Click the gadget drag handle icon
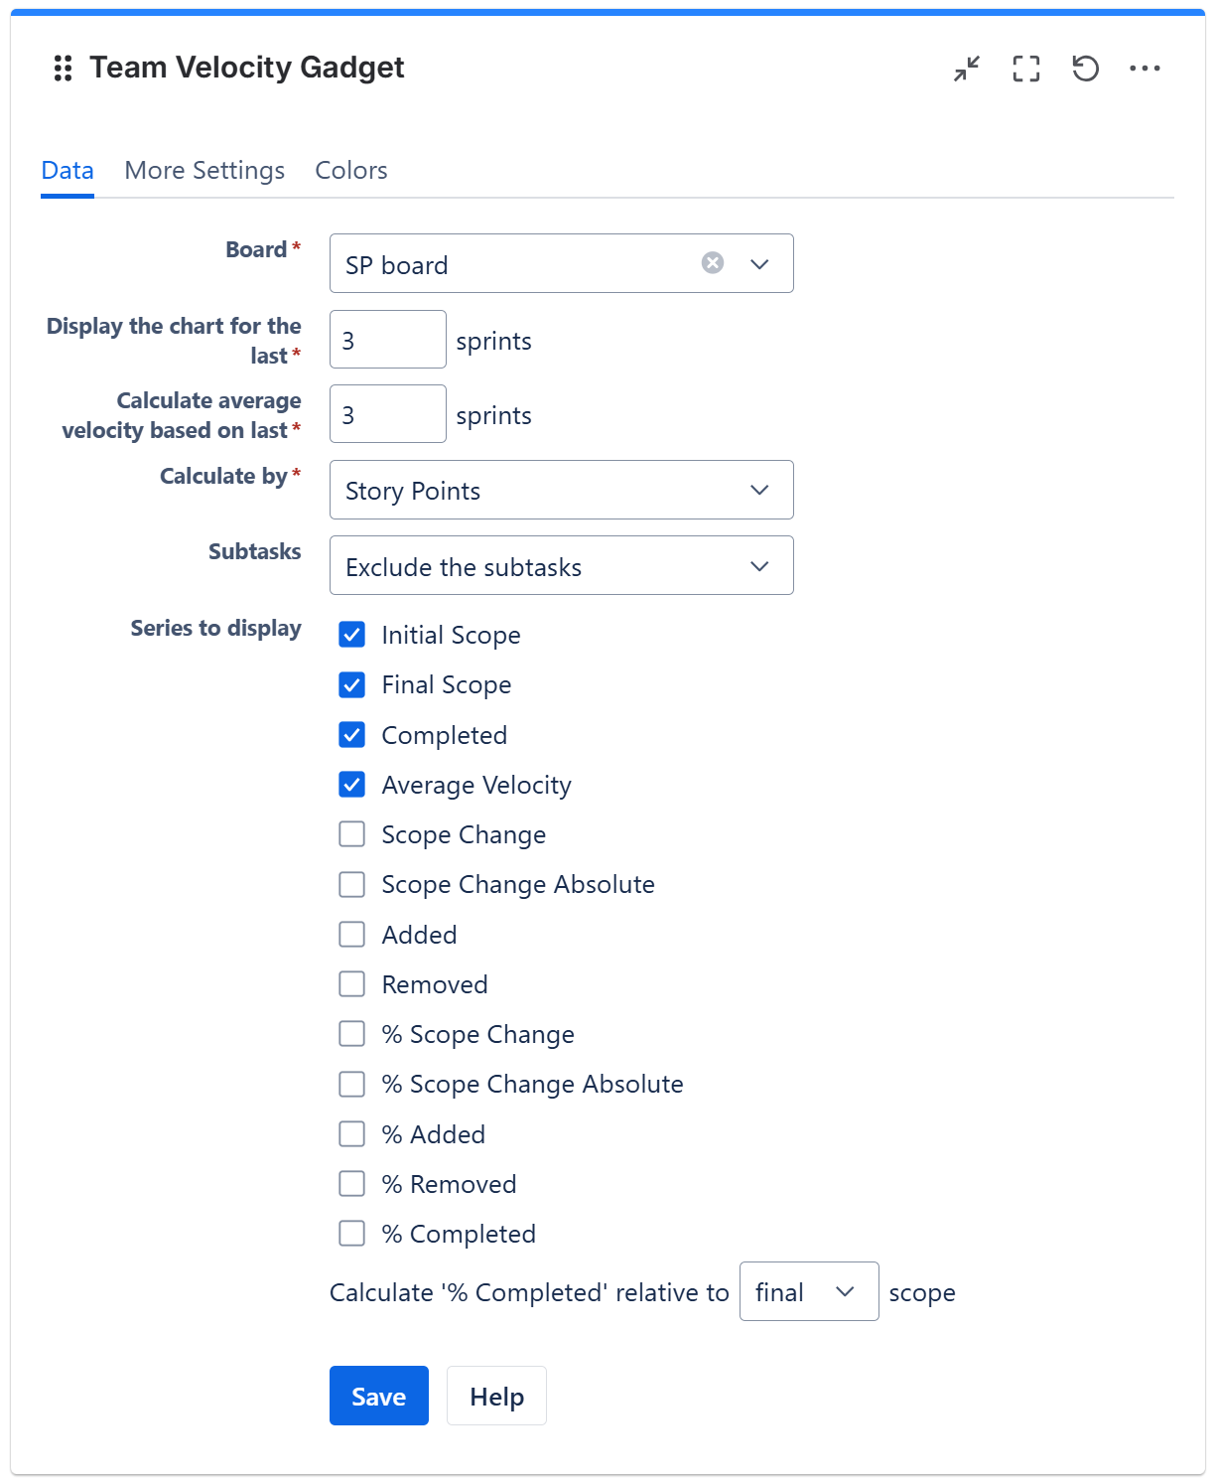The width and height of the screenshot is (1214, 1482). point(63,69)
